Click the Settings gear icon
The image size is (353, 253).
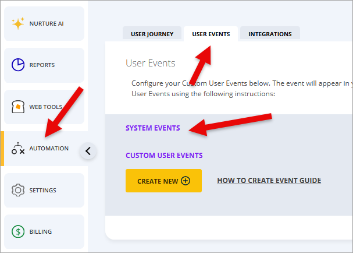point(18,190)
